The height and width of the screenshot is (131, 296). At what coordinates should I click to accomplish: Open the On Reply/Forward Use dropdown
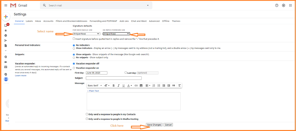click(116, 34)
